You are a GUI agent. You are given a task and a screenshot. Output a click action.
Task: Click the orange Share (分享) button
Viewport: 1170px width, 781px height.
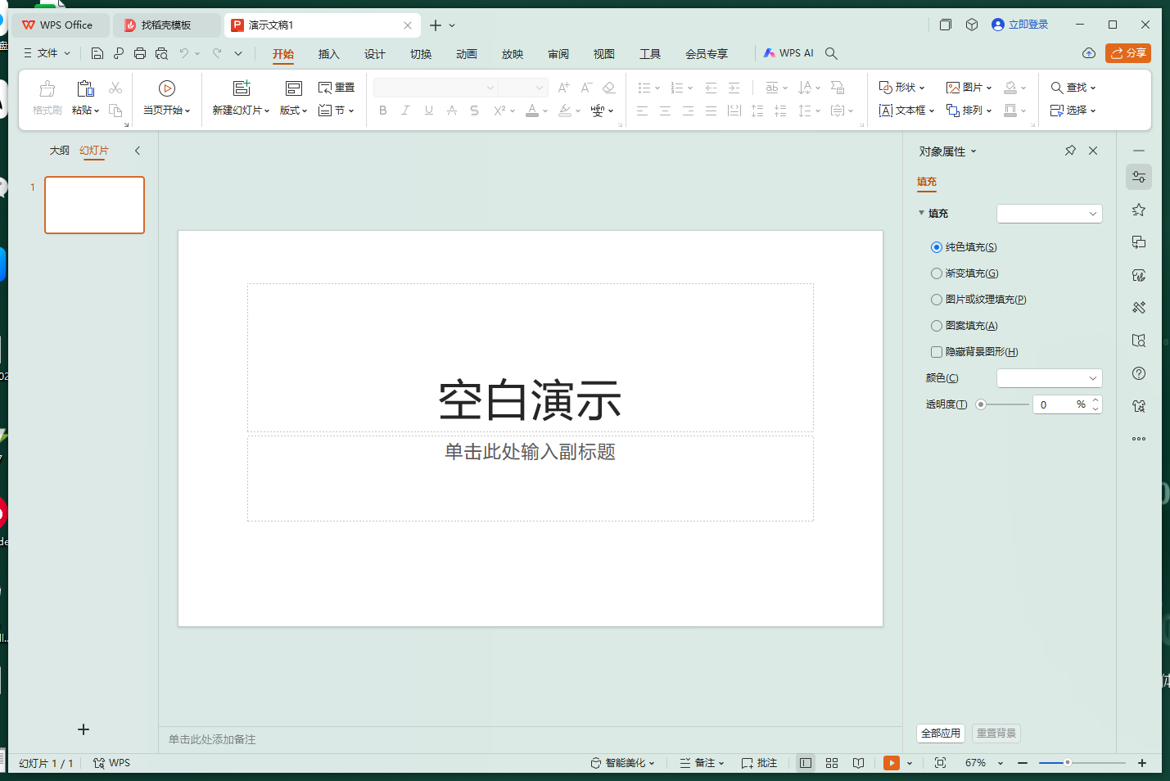click(1128, 53)
